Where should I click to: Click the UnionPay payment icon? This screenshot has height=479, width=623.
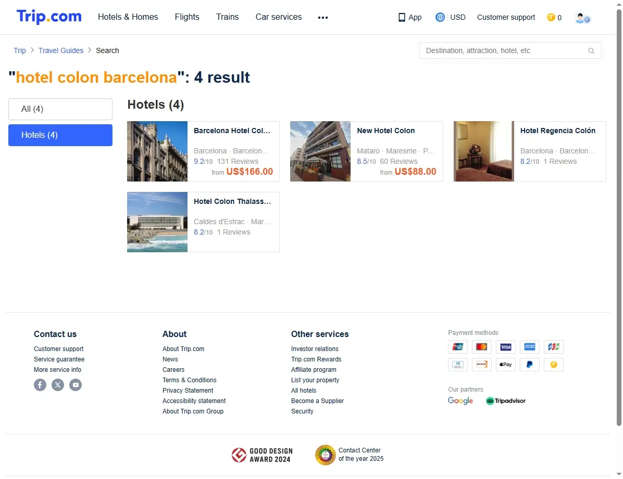pyautogui.click(x=458, y=347)
